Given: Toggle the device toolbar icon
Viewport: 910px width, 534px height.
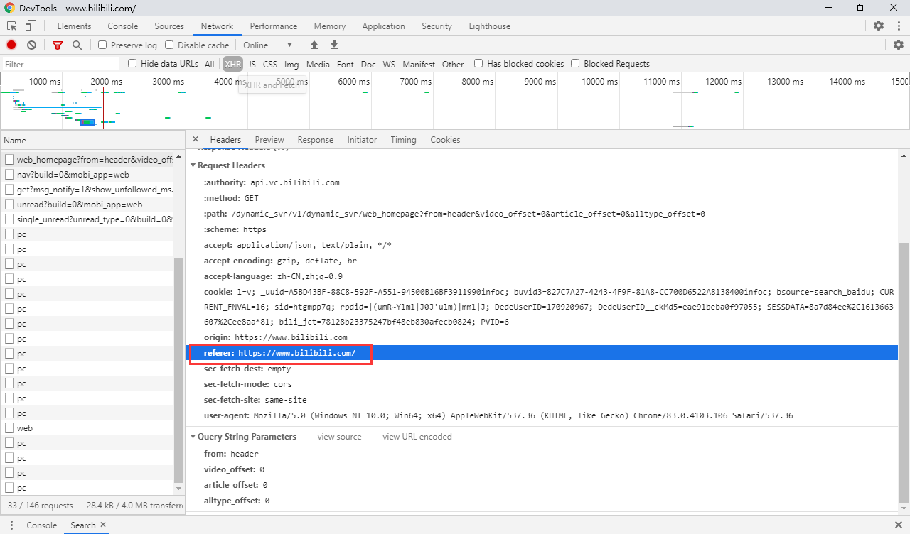Looking at the screenshot, I should [31, 26].
